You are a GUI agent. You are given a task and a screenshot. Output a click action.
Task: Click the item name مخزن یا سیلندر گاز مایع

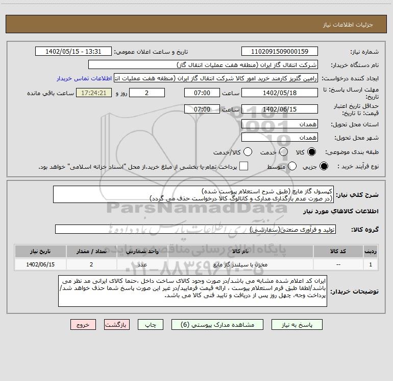pos(240,264)
